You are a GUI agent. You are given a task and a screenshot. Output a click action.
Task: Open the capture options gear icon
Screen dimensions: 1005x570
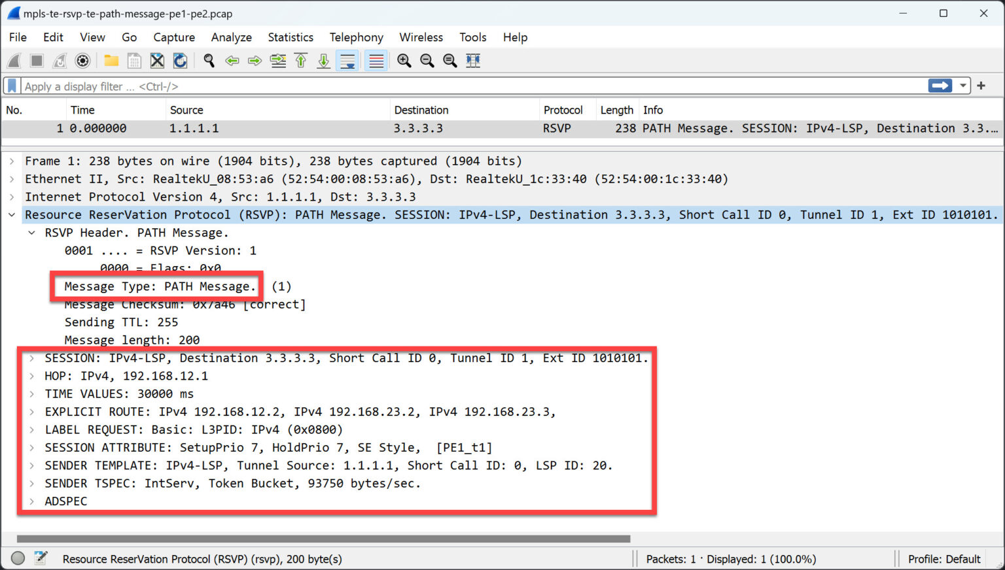pyautogui.click(x=82, y=61)
